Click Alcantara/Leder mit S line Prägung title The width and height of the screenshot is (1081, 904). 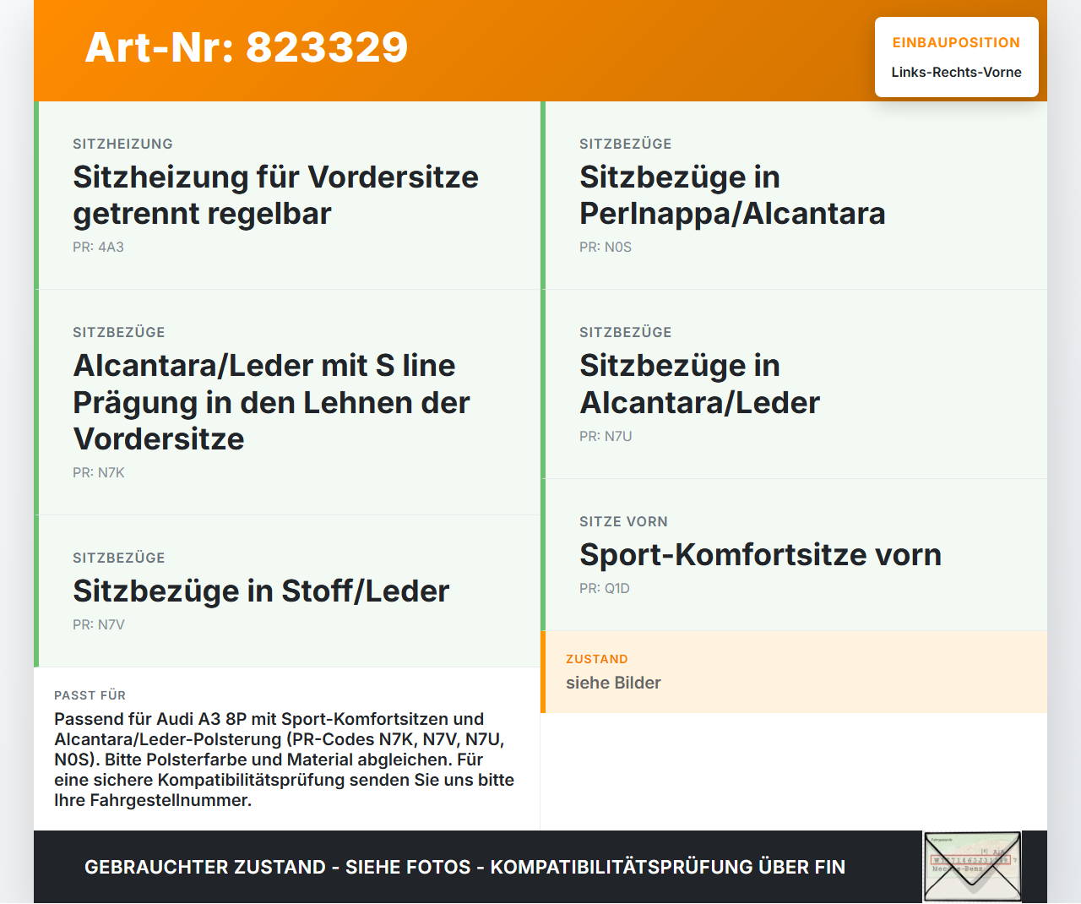[x=271, y=402]
